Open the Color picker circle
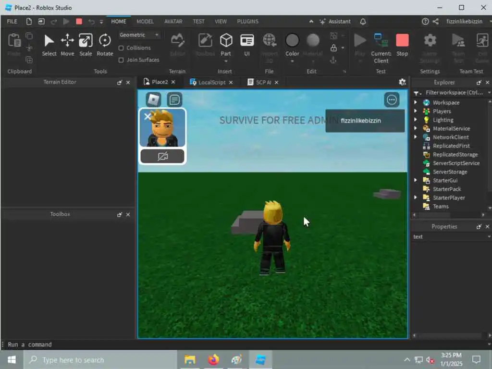Image resolution: width=492 pixels, height=369 pixels. click(x=292, y=40)
